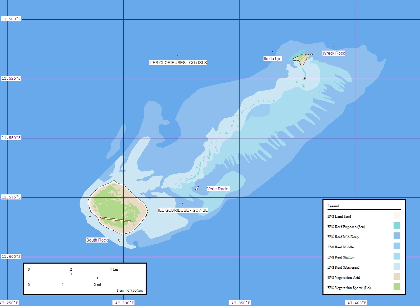
Task: Select the ILES GLORIEUSES - GO / ISLS label
Action: point(178,63)
